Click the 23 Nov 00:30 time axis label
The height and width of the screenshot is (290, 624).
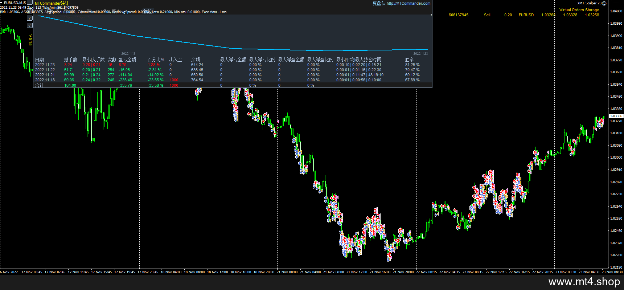(566, 272)
